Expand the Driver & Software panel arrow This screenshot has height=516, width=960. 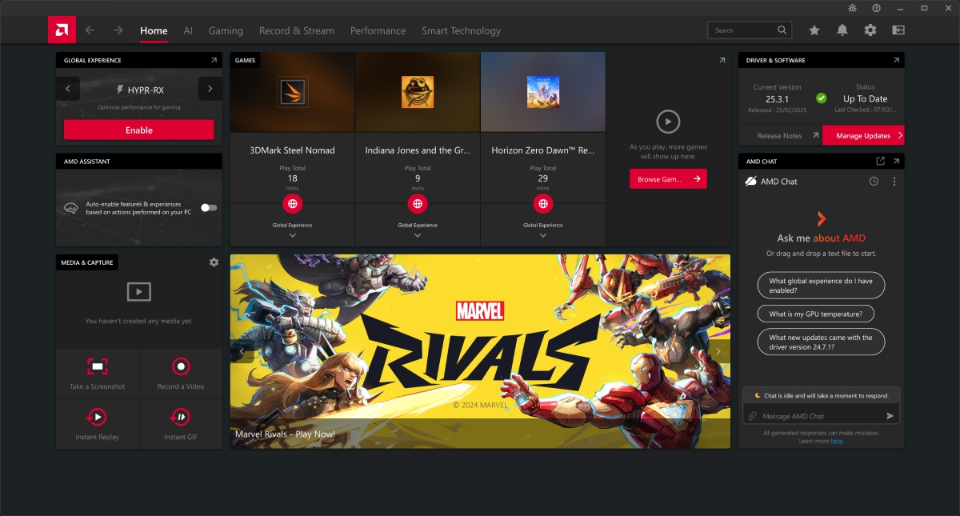click(x=896, y=60)
